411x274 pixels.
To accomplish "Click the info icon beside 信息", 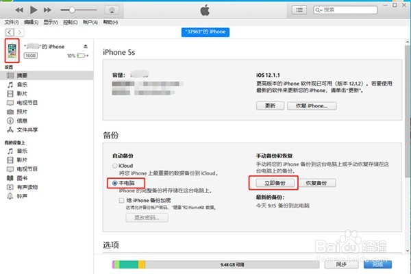I will (x=10, y=121).
